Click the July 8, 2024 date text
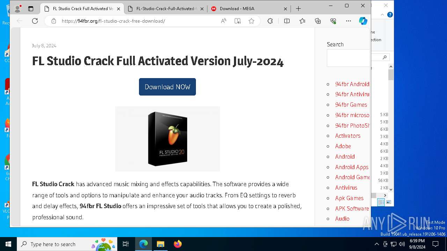This screenshot has height=251, width=447. (x=44, y=46)
